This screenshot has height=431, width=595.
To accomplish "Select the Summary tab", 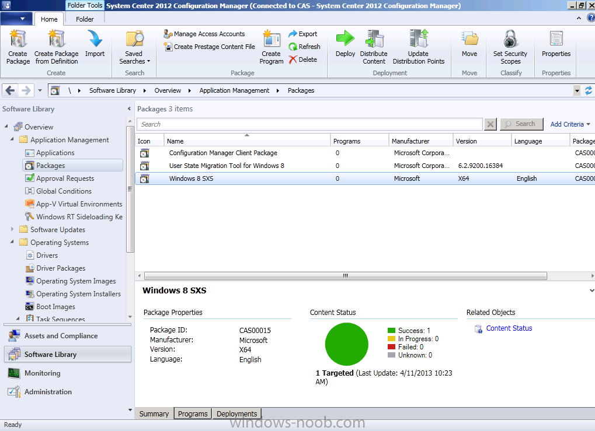I will tap(154, 414).
